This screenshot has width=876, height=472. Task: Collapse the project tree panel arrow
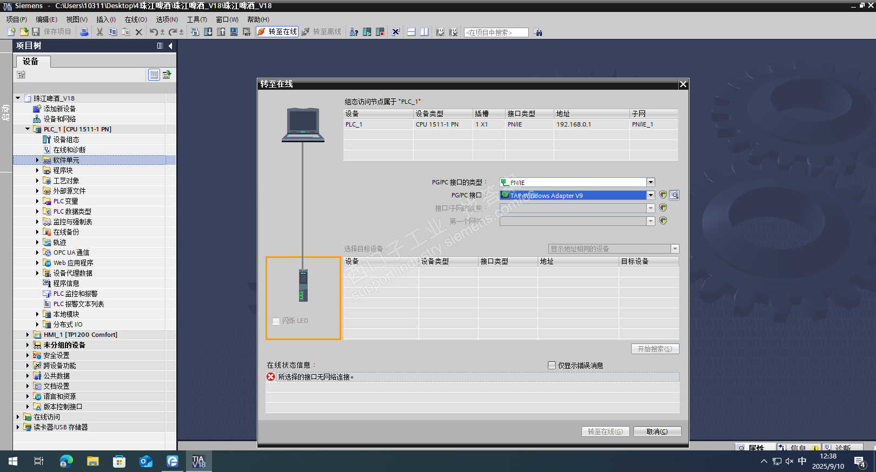point(170,46)
